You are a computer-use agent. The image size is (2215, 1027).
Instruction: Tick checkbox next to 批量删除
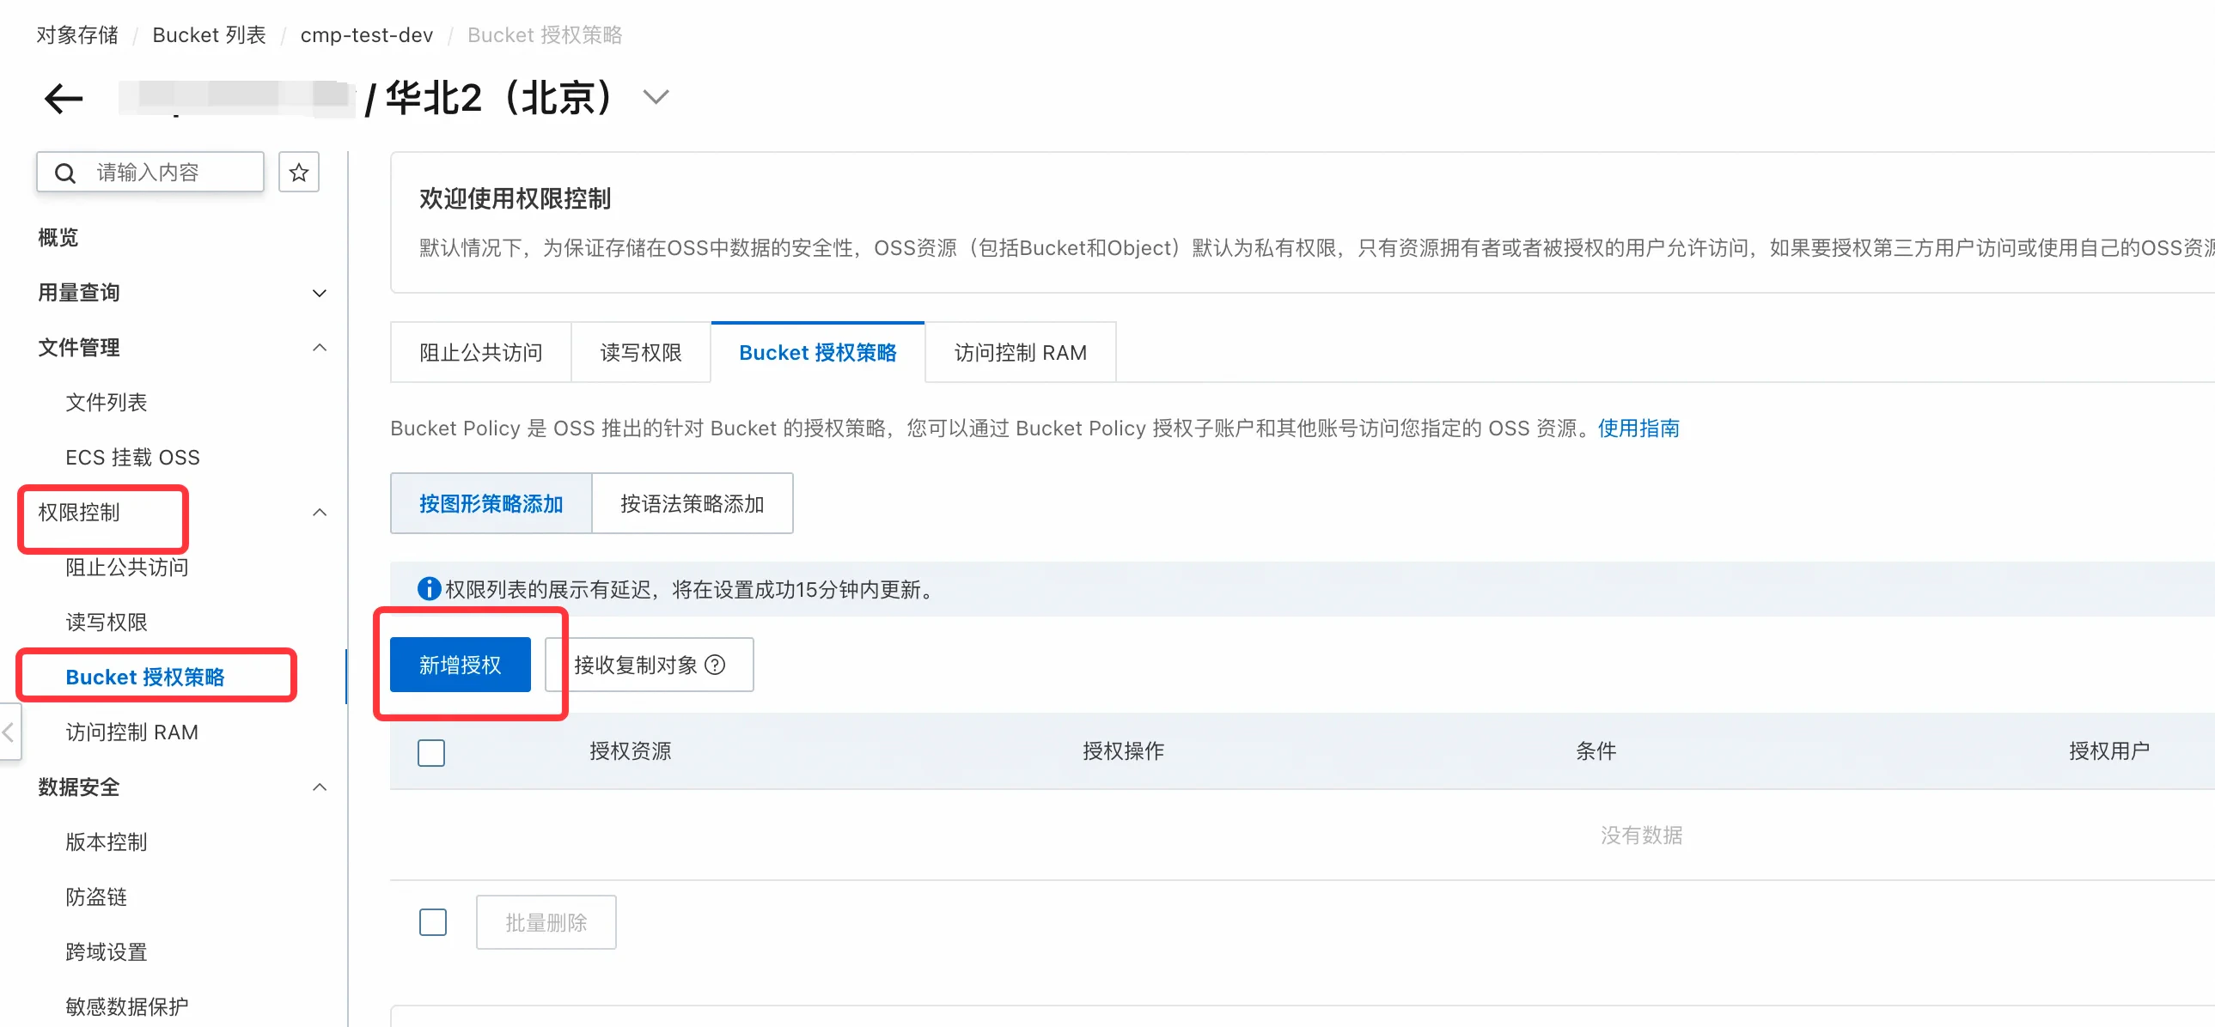click(432, 922)
